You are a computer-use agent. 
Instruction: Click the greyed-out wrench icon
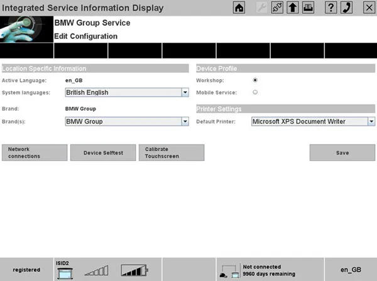(261, 8)
